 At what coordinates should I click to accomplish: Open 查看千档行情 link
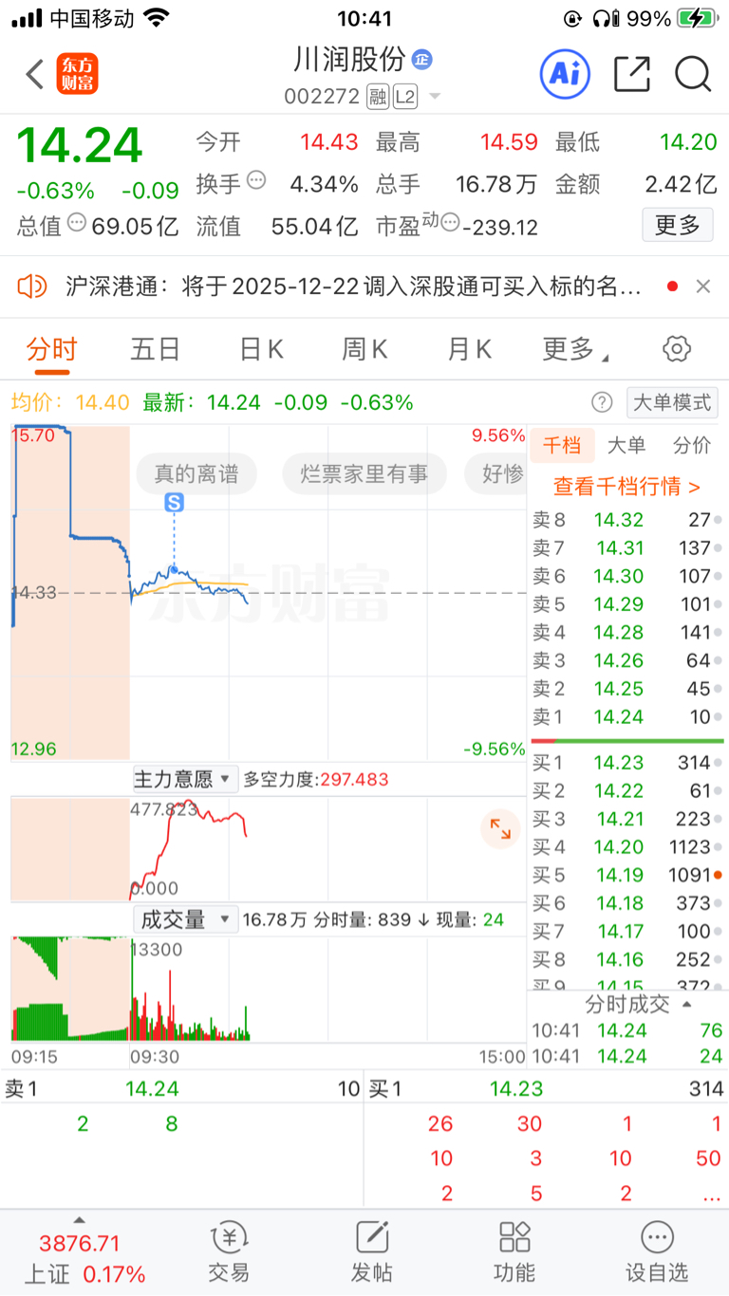coord(626,487)
